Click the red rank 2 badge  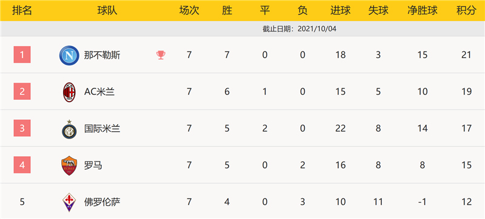(x=22, y=91)
